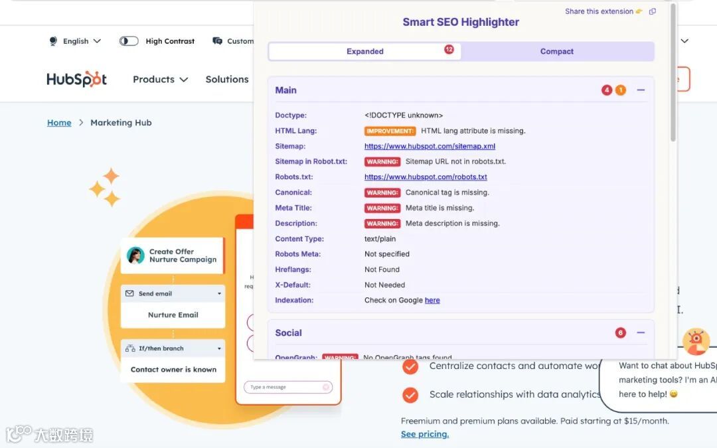Collapse the Social section

pyautogui.click(x=641, y=333)
